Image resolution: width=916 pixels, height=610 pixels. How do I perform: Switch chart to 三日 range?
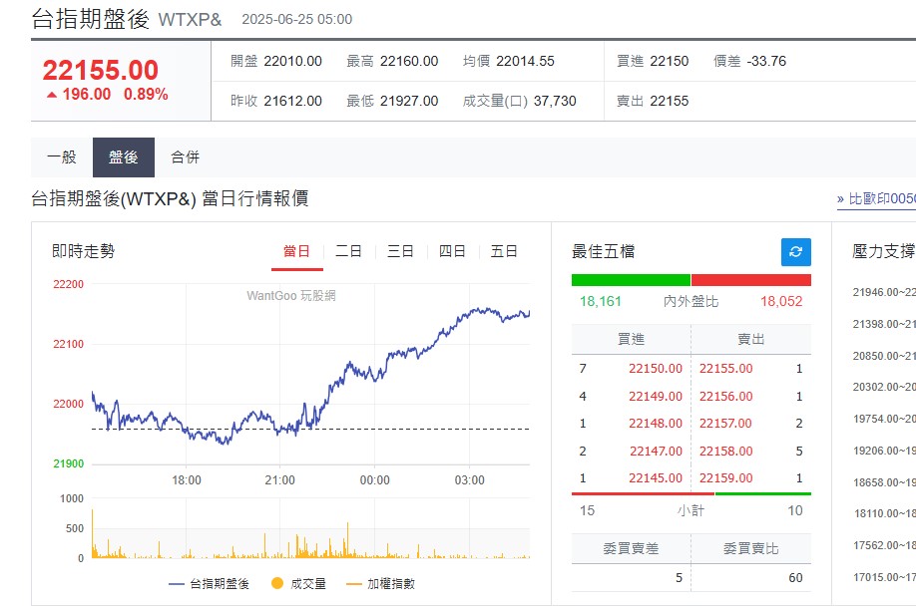coord(400,251)
